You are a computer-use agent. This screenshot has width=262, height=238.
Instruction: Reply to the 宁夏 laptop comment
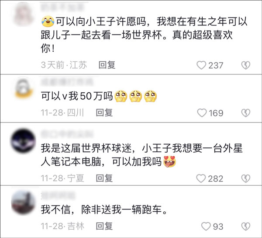click(104, 178)
